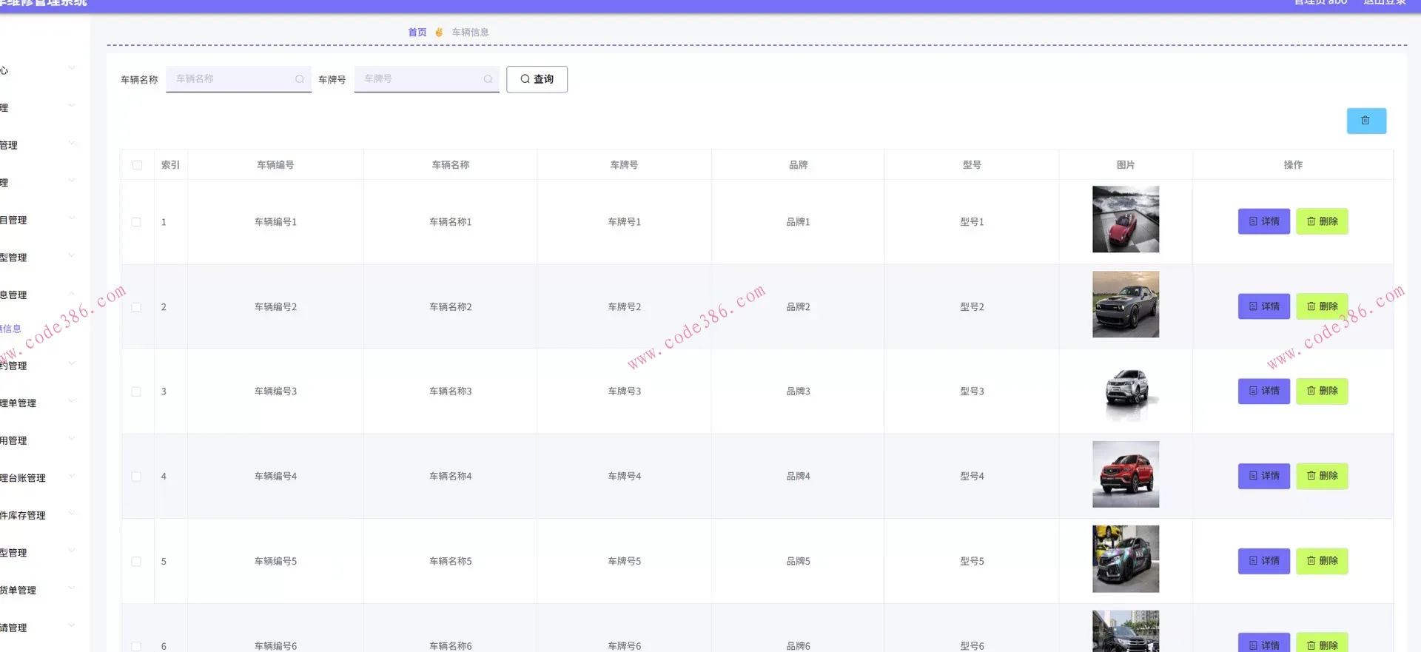Click the 查询 search button
This screenshot has width=1421, height=652.
537,79
